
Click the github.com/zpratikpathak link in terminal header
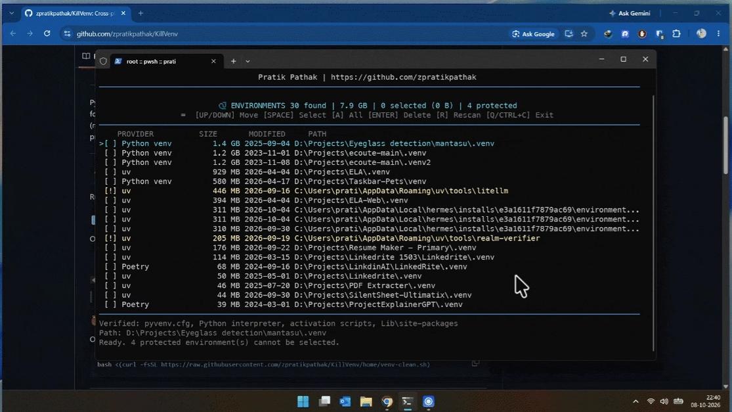[403, 77]
